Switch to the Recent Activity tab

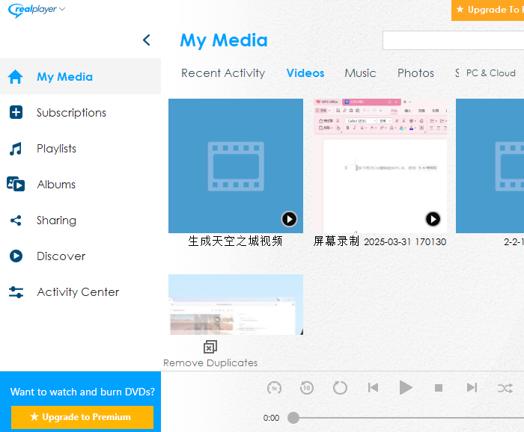point(223,73)
